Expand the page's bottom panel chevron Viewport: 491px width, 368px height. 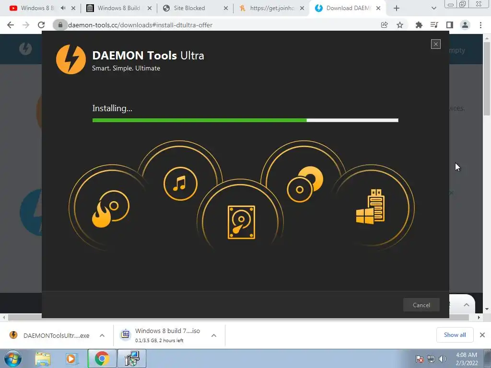click(466, 305)
